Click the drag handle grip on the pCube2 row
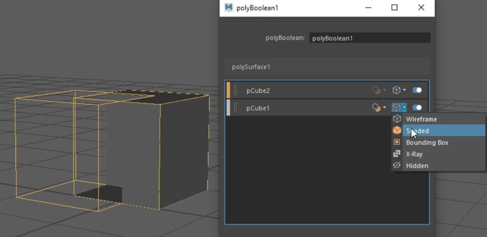Image resolution: width=487 pixels, height=237 pixels. coord(236,90)
